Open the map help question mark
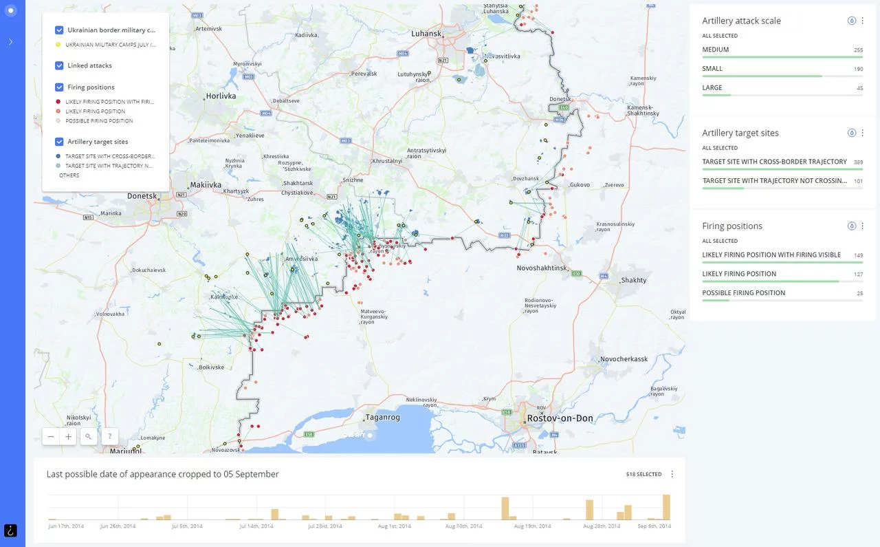The width and height of the screenshot is (880, 547). click(110, 437)
